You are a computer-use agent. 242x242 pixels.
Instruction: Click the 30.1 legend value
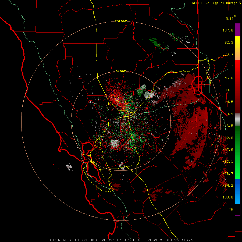(x=229, y=90)
